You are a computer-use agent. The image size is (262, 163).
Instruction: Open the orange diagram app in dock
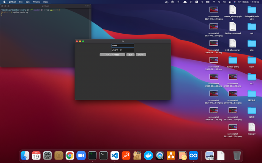point(171,155)
